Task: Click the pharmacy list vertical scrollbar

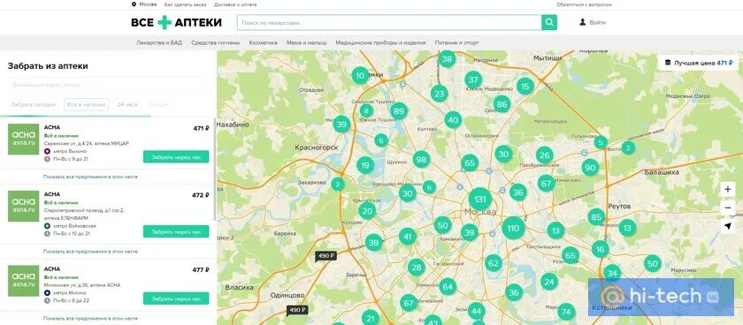Action: (x=215, y=169)
